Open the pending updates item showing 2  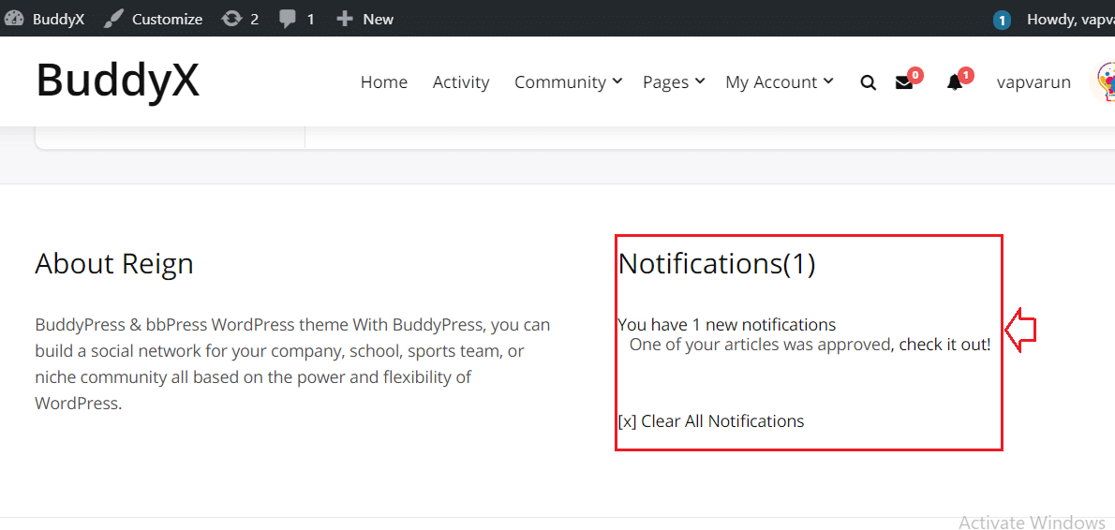(240, 19)
